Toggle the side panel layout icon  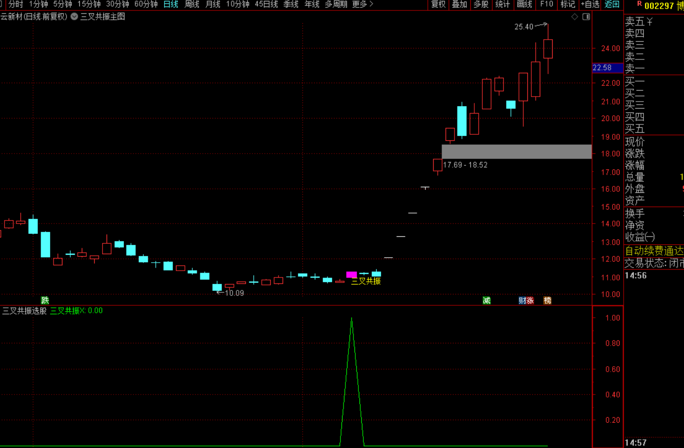click(x=586, y=17)
